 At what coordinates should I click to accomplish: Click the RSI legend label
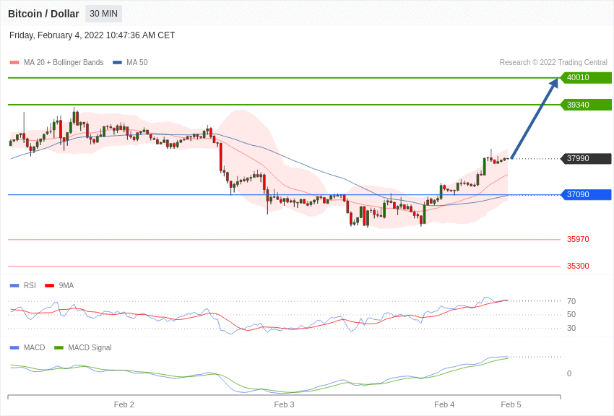point(30,286)
